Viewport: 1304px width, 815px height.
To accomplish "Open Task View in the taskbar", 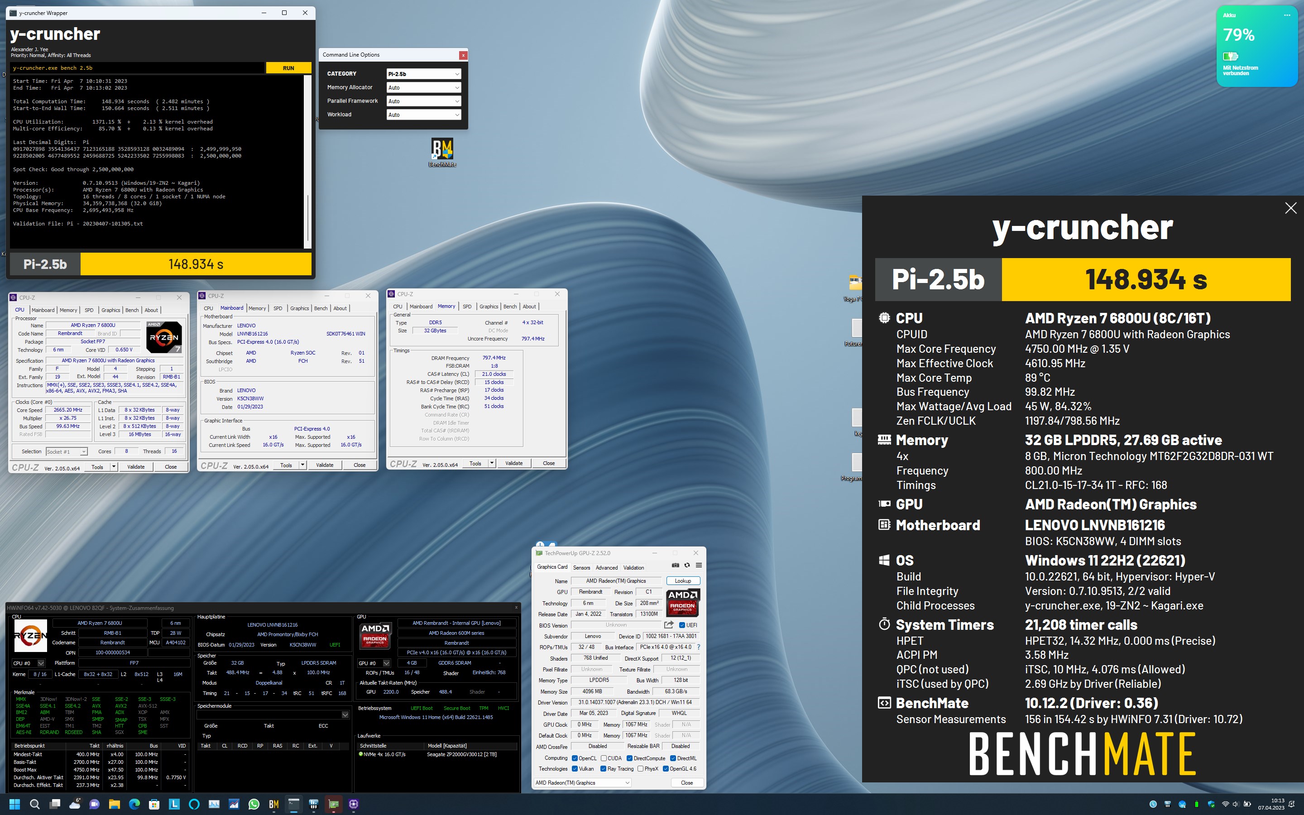I will [54, 804].
